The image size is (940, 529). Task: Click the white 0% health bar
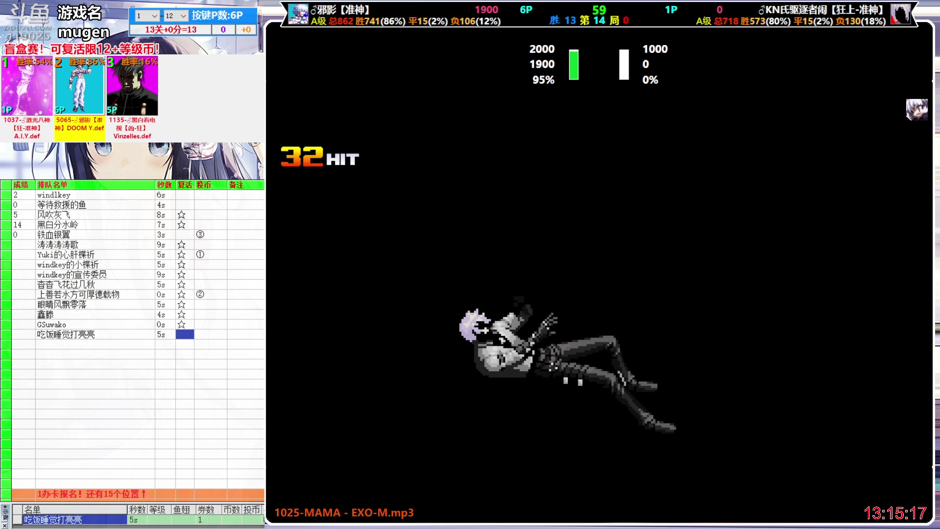click(x=624, y=64)
